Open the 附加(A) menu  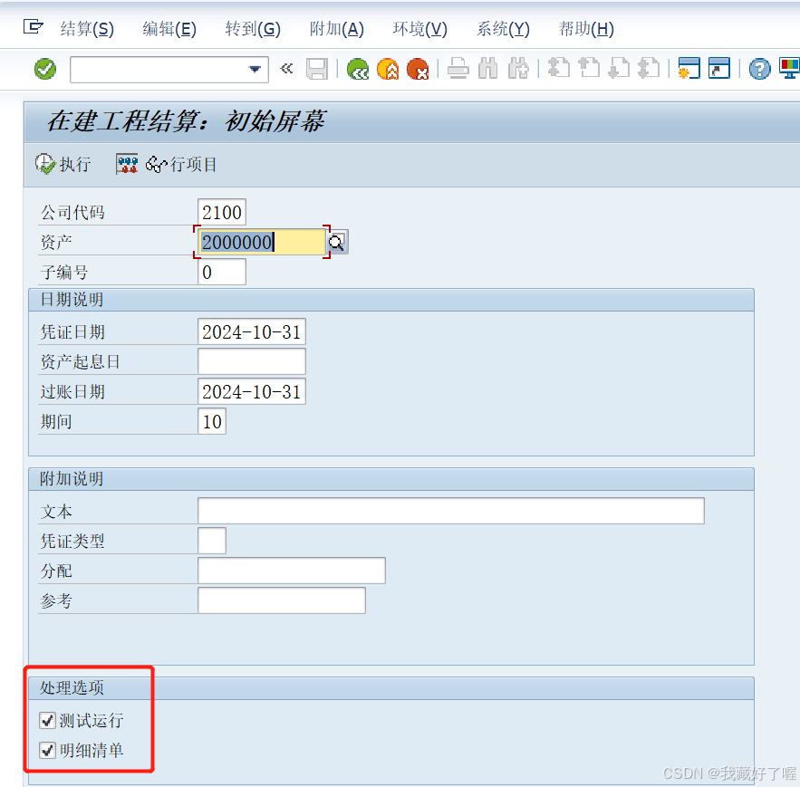click(337, 29)
